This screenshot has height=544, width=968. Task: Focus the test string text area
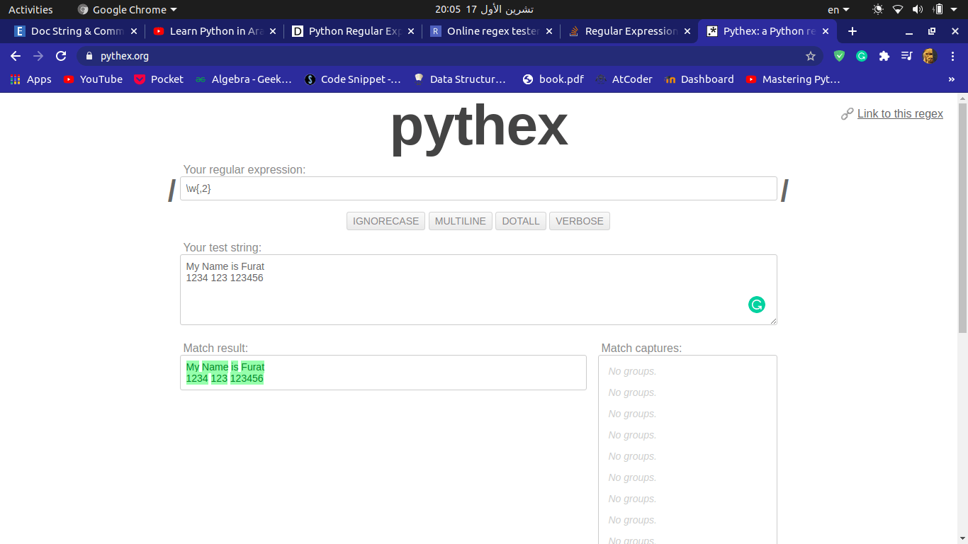pos(478,290)
